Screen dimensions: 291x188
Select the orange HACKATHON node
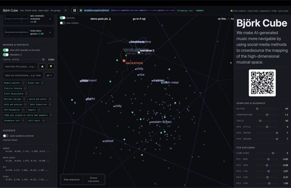124,61
